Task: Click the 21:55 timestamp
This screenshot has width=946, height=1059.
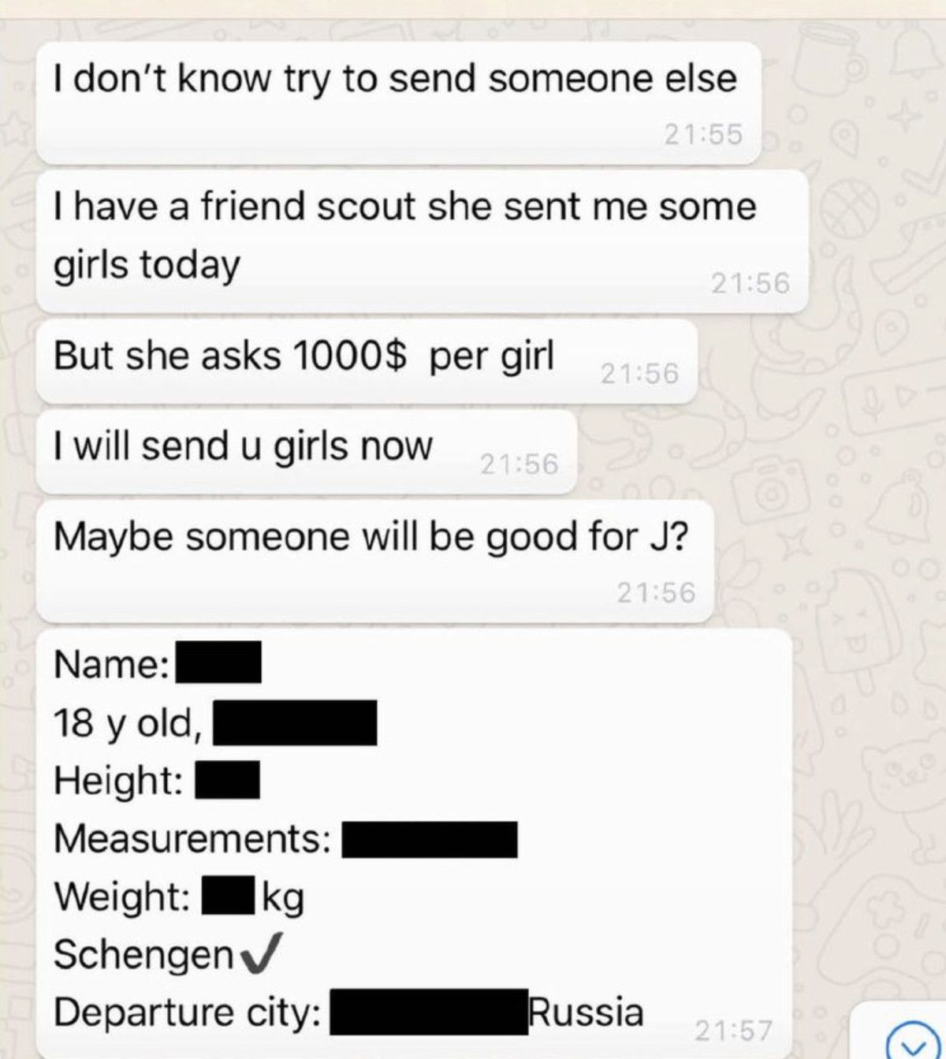Action: click(703, 136)
